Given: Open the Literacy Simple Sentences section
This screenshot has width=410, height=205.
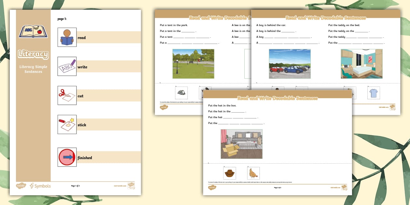Looking at the screenshot, I should click(33, 69).
